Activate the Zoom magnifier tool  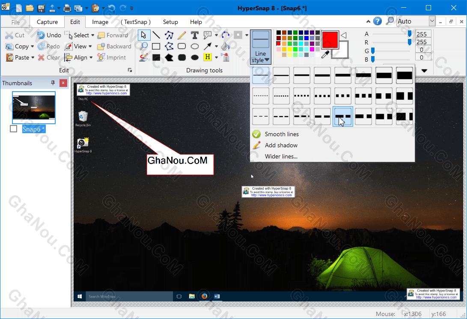(x=143, y=46)
